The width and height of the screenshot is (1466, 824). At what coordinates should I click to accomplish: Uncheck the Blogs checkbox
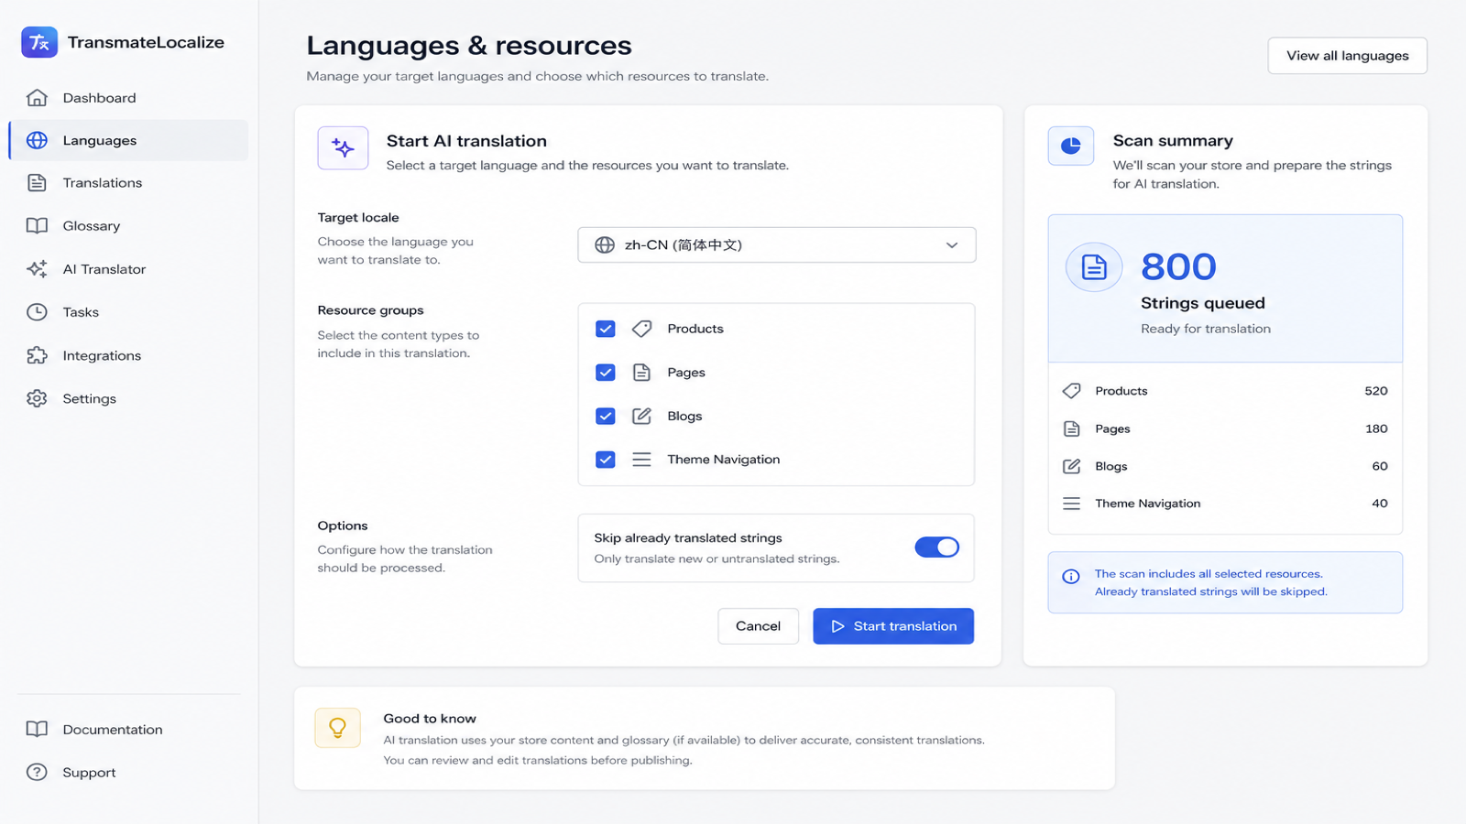(606, 416)
